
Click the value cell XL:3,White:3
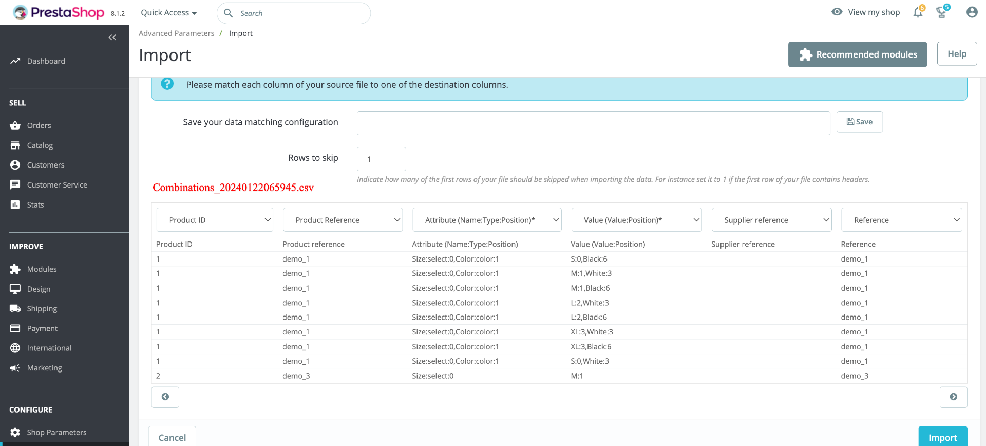tap(592, 332)
